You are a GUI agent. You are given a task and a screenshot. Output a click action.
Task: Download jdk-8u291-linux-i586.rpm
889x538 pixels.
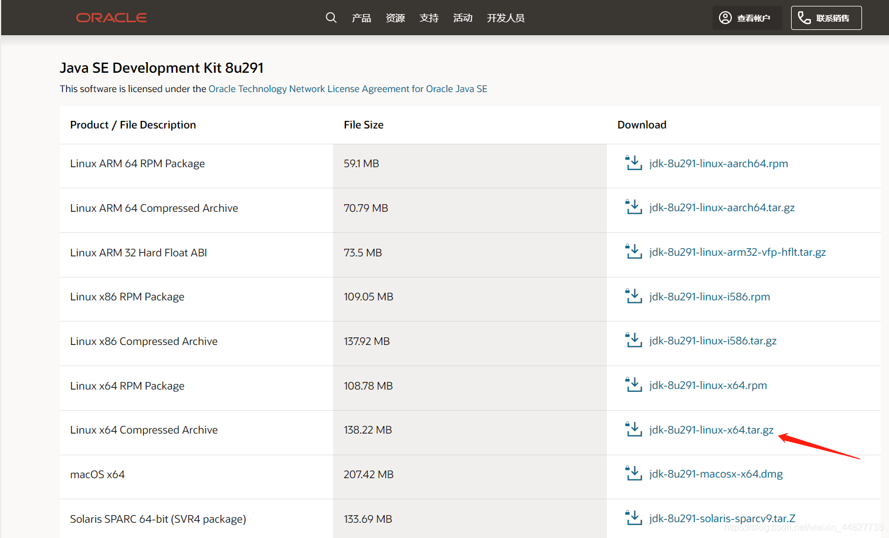(x=710, y=296)
